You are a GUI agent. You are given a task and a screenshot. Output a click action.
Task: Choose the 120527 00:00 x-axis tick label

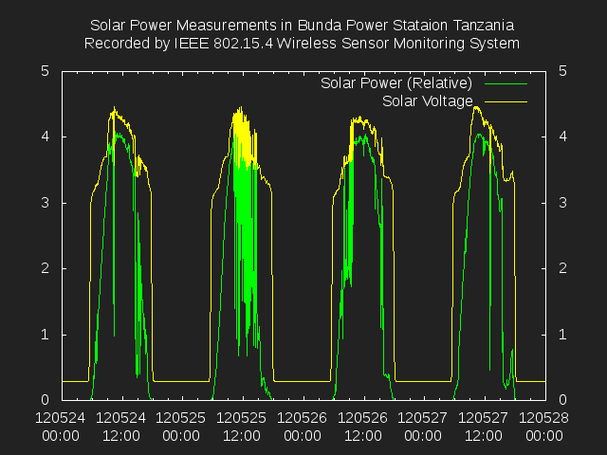(424, 426)
